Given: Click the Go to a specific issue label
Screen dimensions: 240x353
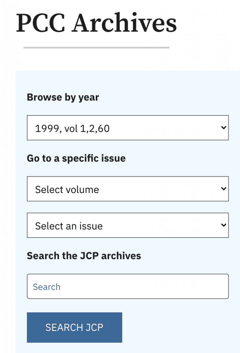Looking at the screenshot, I should (76, 159).
